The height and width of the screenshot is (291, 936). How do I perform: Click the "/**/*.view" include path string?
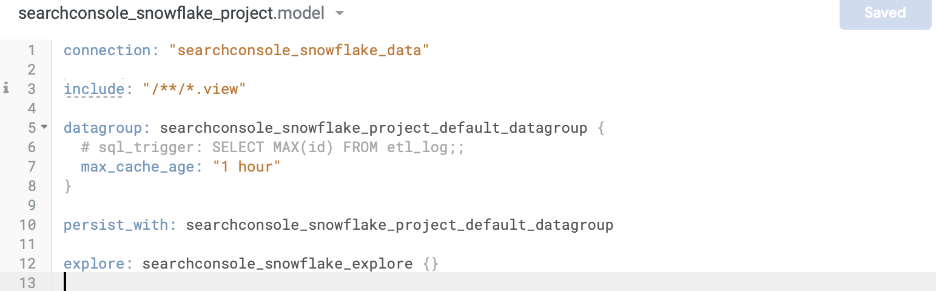(194, 89)
